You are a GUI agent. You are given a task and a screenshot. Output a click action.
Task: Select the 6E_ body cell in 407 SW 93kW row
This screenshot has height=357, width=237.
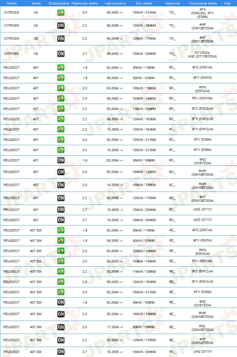pos(172,327)
